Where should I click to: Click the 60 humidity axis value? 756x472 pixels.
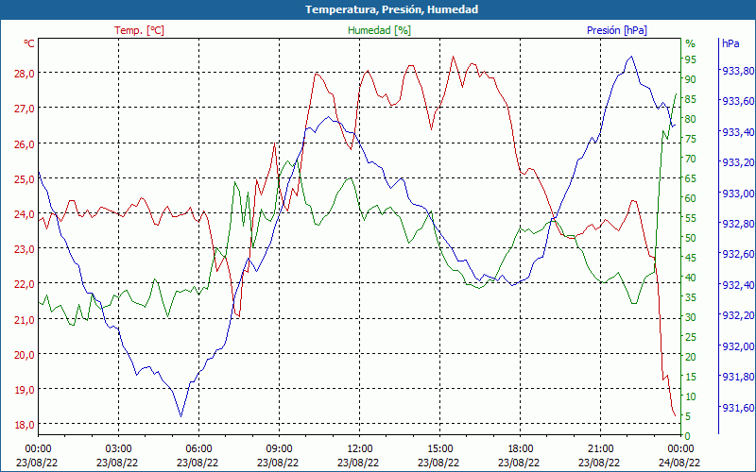tap(691, 198)
